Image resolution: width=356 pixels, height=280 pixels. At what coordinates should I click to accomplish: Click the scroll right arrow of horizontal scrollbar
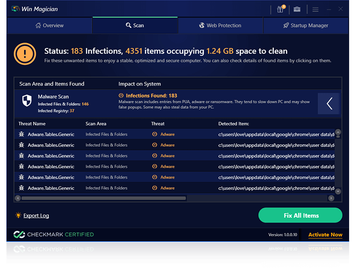331,198
